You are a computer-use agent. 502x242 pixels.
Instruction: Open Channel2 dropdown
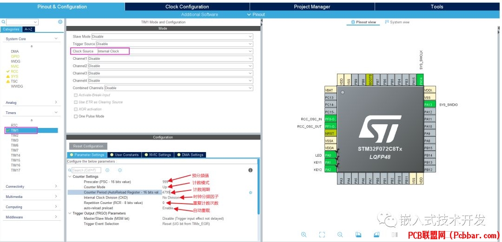click(x=171, y=66)
